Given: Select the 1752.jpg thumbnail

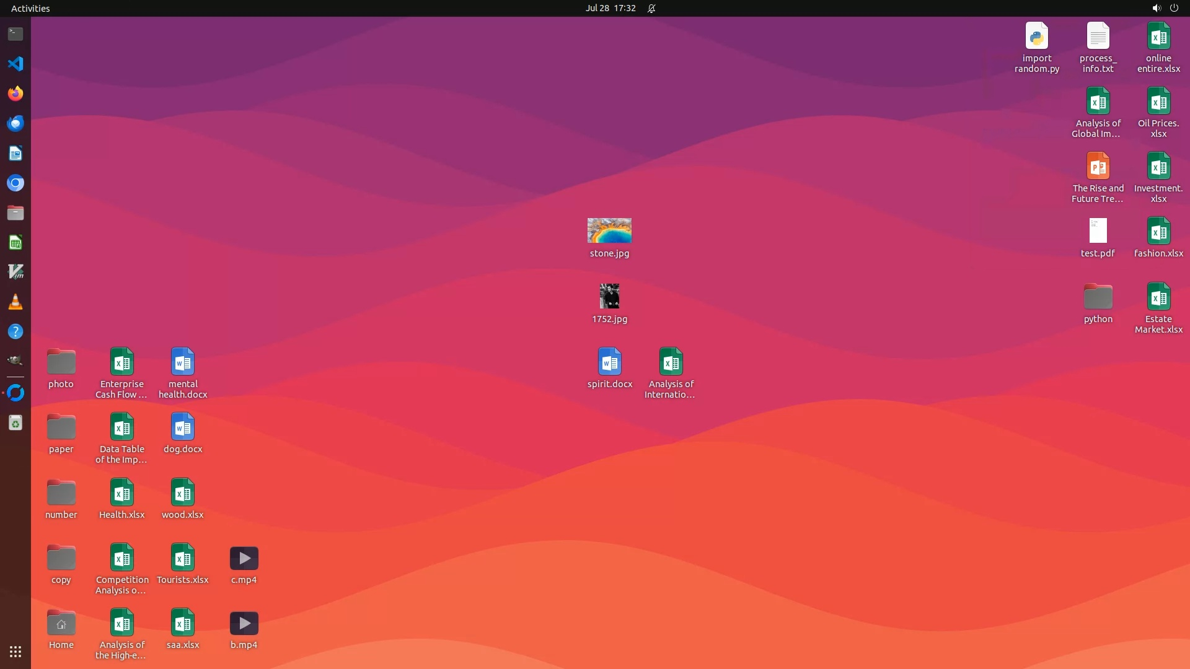Looking at the screenshot, I should tap(609, 296).
